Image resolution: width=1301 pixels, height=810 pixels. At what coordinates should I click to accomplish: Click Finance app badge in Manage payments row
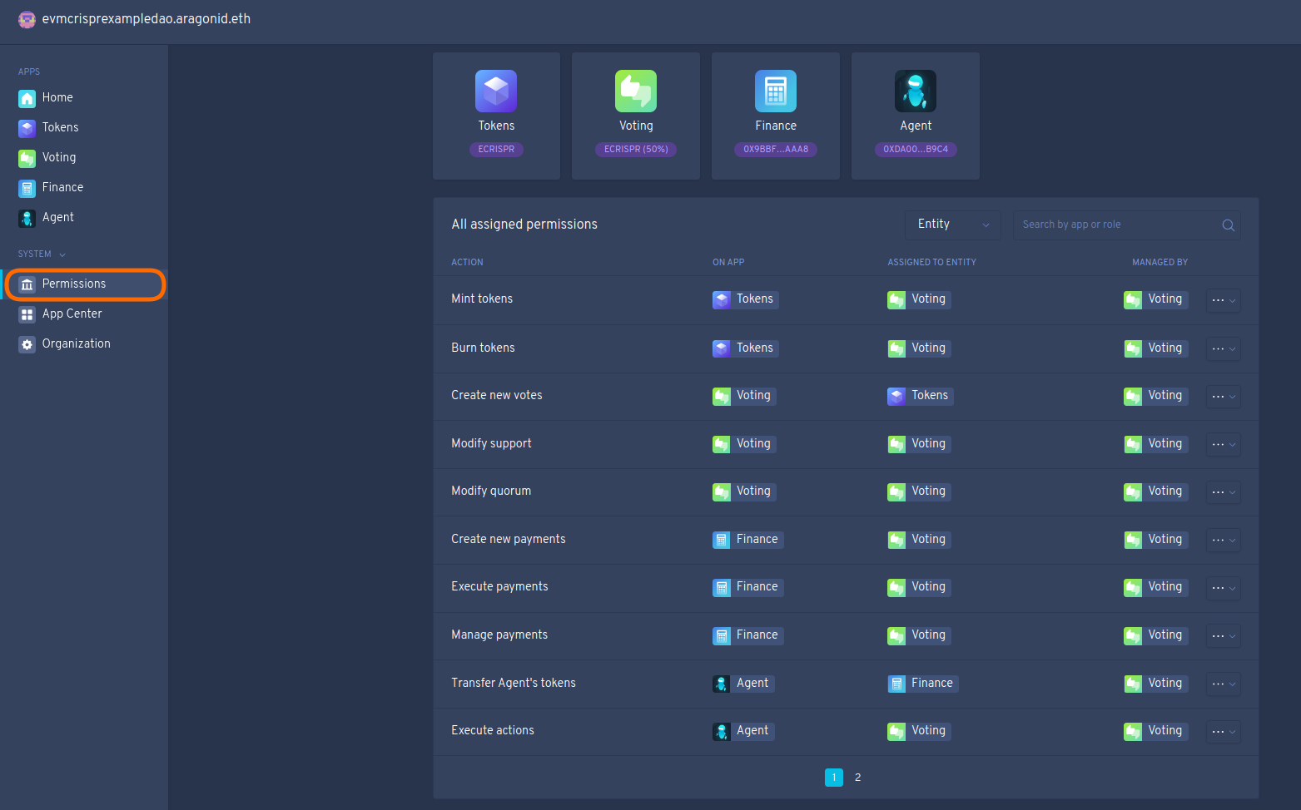coord(747,635)
